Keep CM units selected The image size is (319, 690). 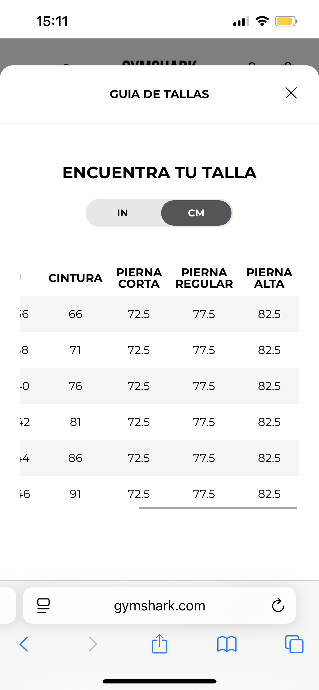click(x=196, y=213)
